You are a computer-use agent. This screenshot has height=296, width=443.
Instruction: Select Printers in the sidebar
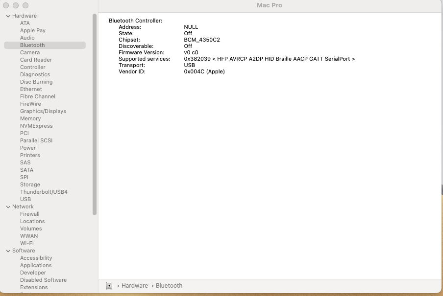tap(30, 155)
